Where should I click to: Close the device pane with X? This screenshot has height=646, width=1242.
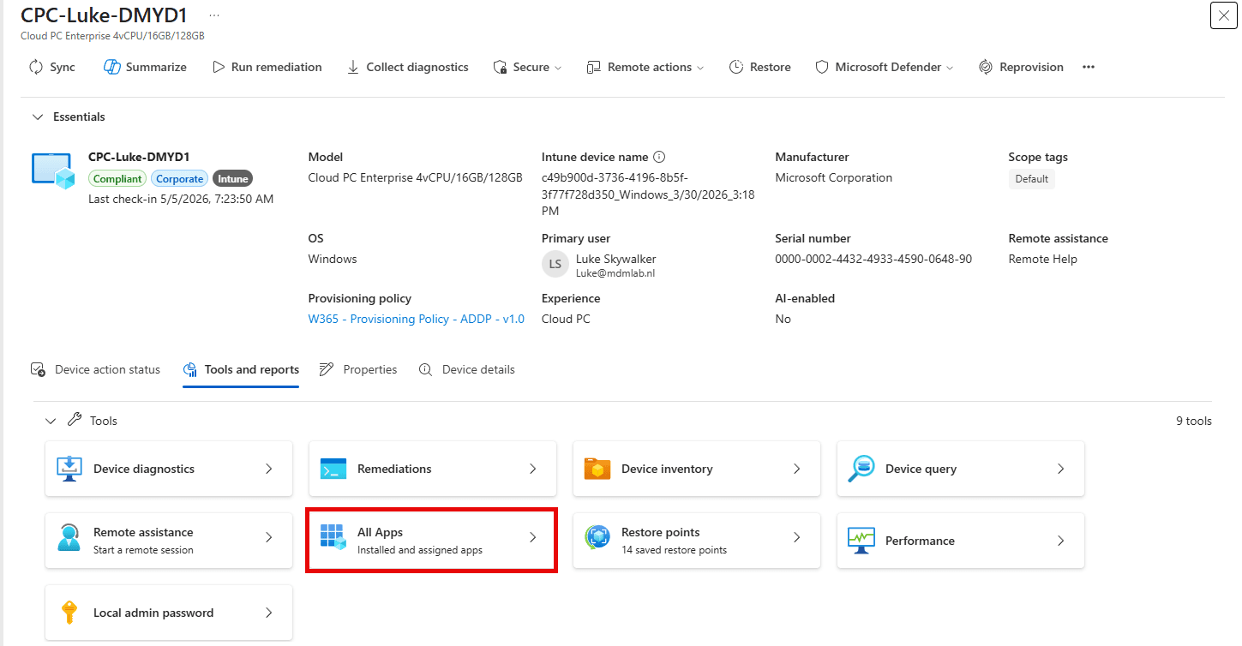[1223, 15]
